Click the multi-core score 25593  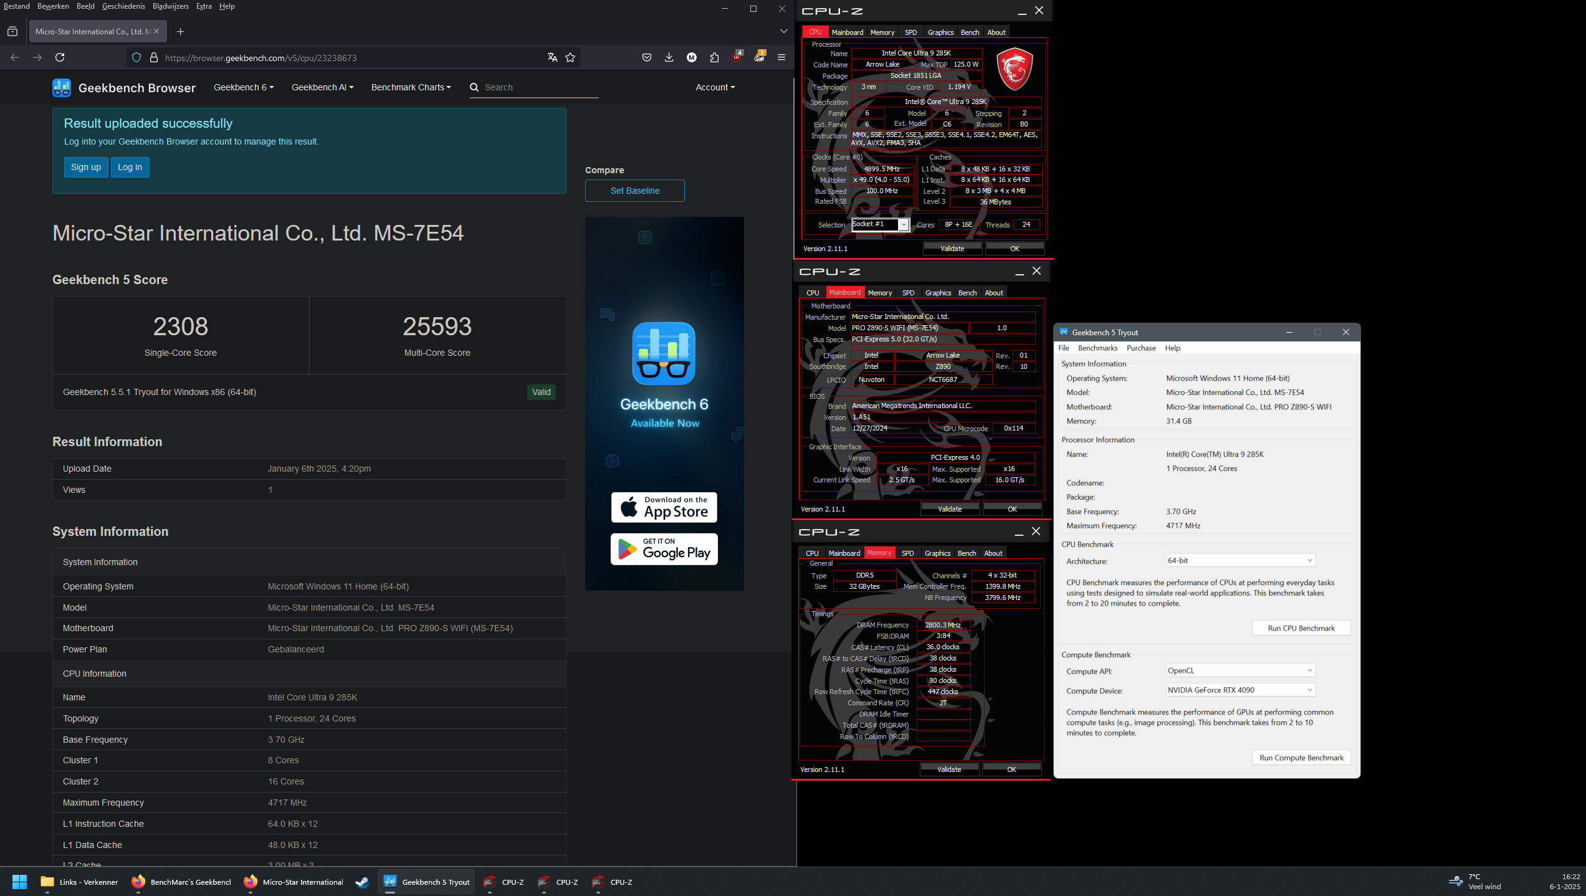[437, 326]
